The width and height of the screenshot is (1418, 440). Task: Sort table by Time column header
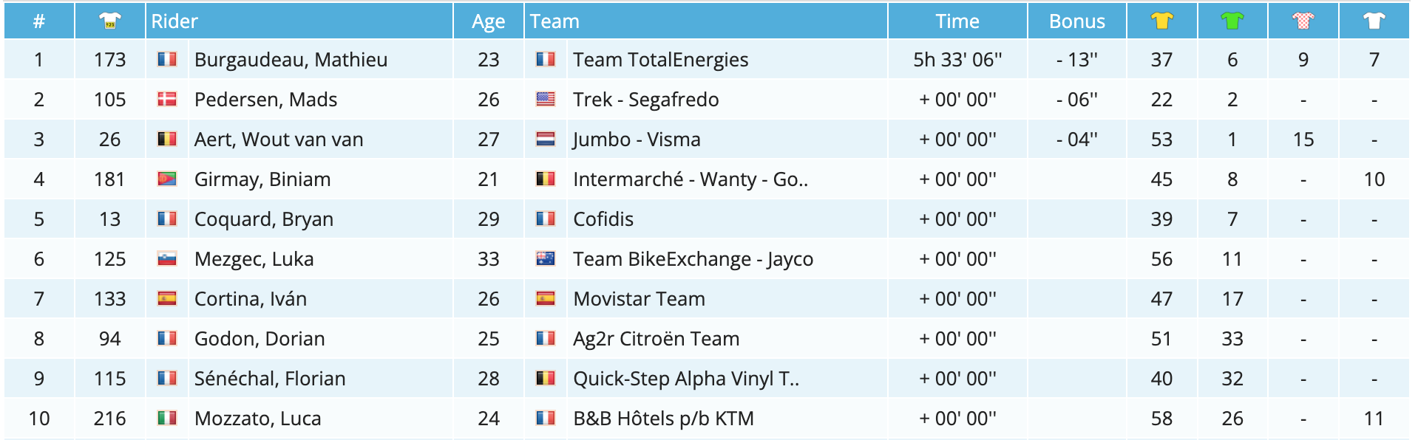pos(957,21)
